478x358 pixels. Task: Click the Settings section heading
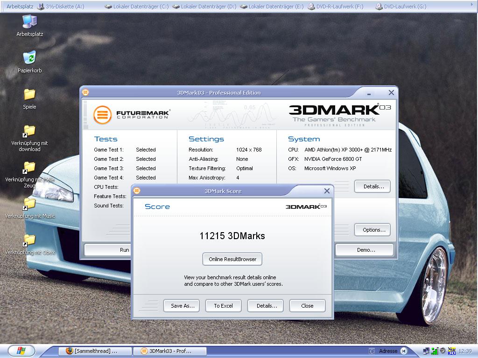click(206, 139)
